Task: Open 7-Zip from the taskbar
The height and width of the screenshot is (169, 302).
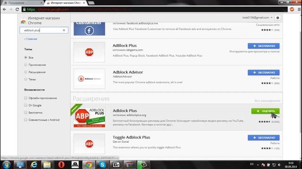Action: 116,165
